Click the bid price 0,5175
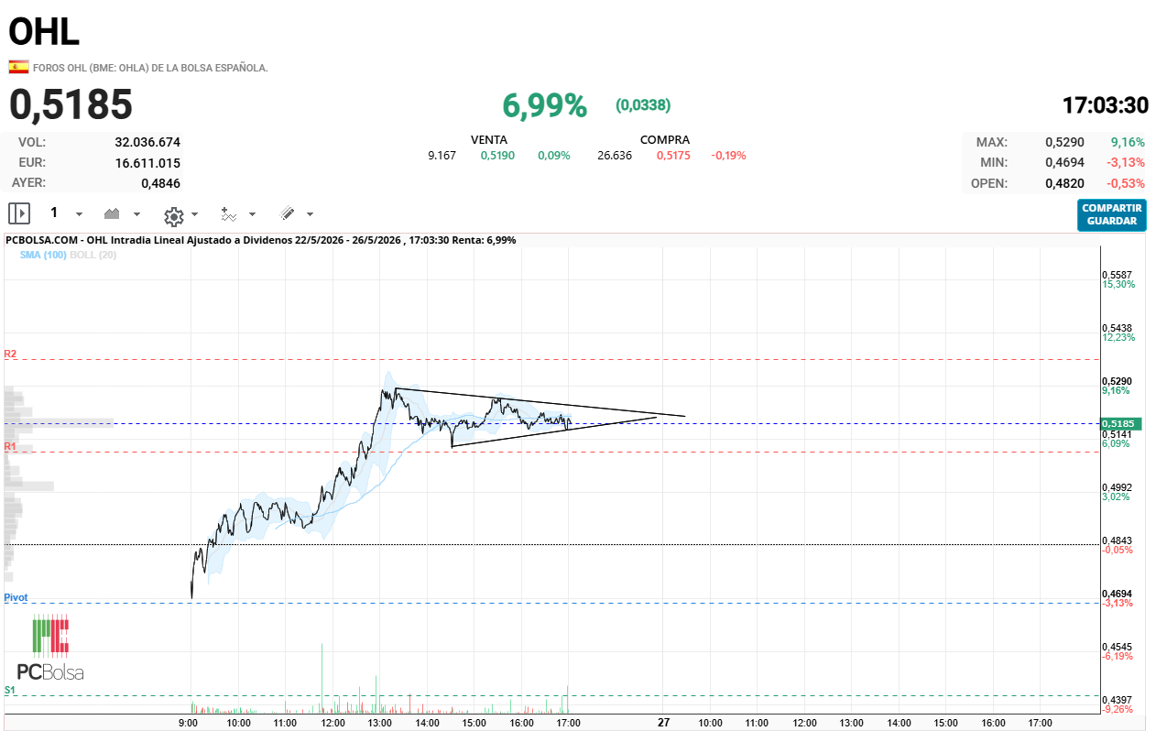The image size is (1156, 731). [x=673, y=156]
